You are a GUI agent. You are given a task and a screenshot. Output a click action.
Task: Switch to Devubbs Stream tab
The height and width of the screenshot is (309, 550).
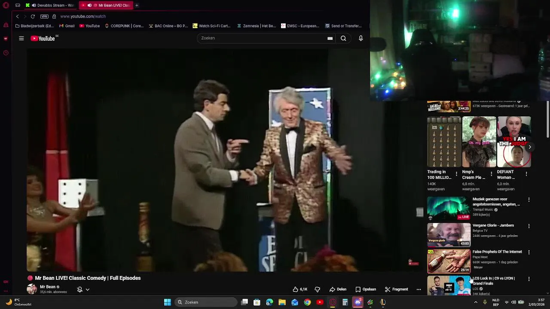click(x=51, y=5)
